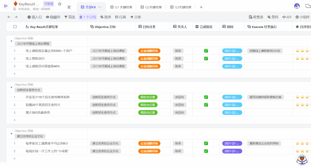Click the 插入行 insert row button

(x=35, y=17)
